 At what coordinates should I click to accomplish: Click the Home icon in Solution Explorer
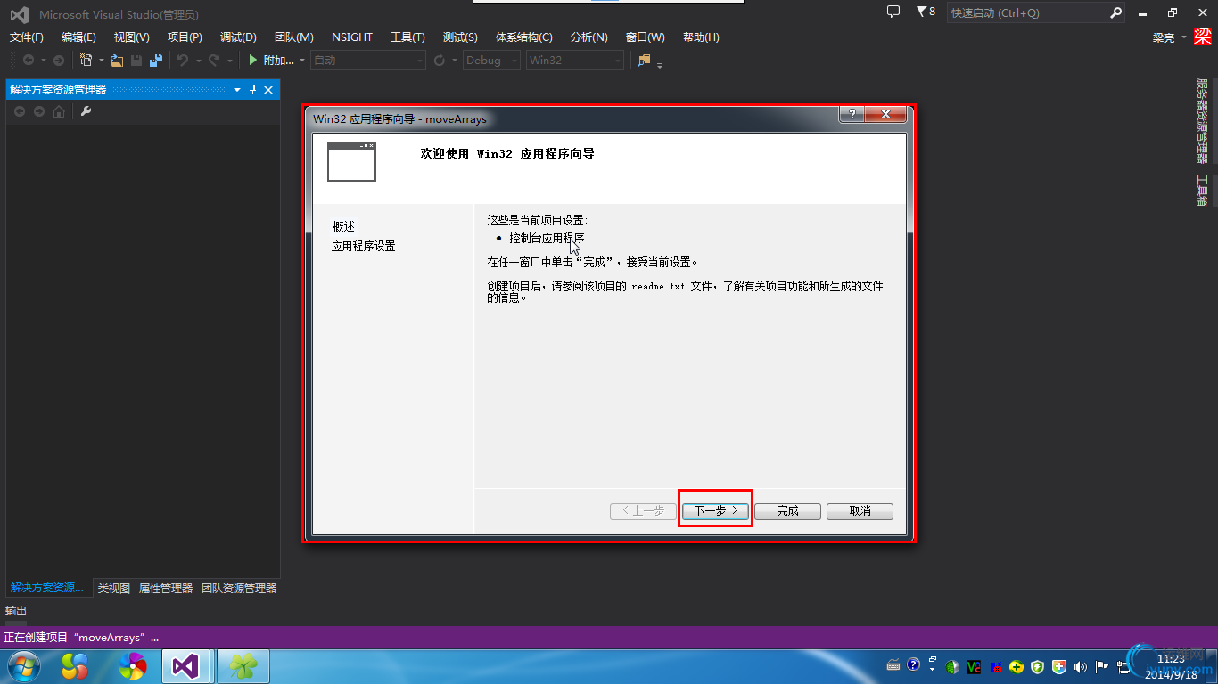coord(58,112)
